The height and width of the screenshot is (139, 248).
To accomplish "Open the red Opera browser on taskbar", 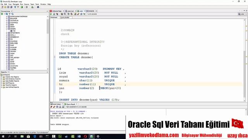I will point(85,136).
